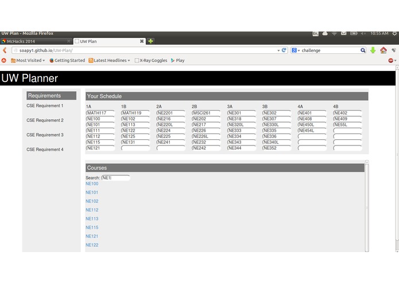
Task: Select the NE122 course link
Action: (x=92, y=245)
